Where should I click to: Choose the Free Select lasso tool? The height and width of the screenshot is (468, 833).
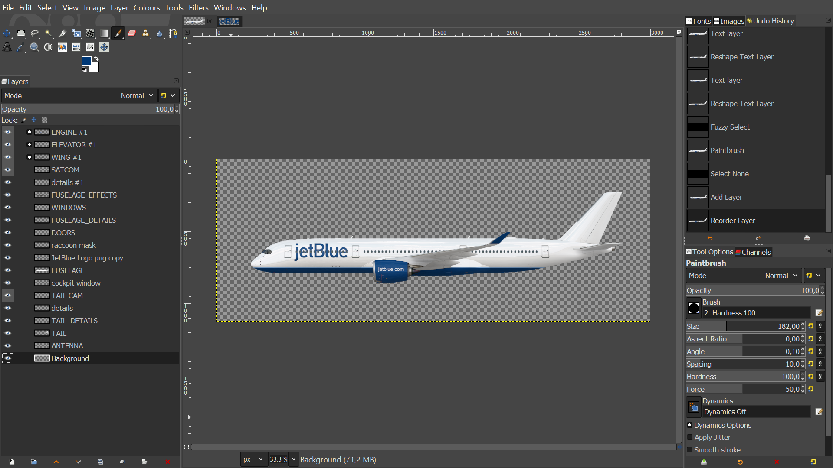pyautogui.click(x=35, y=33)
